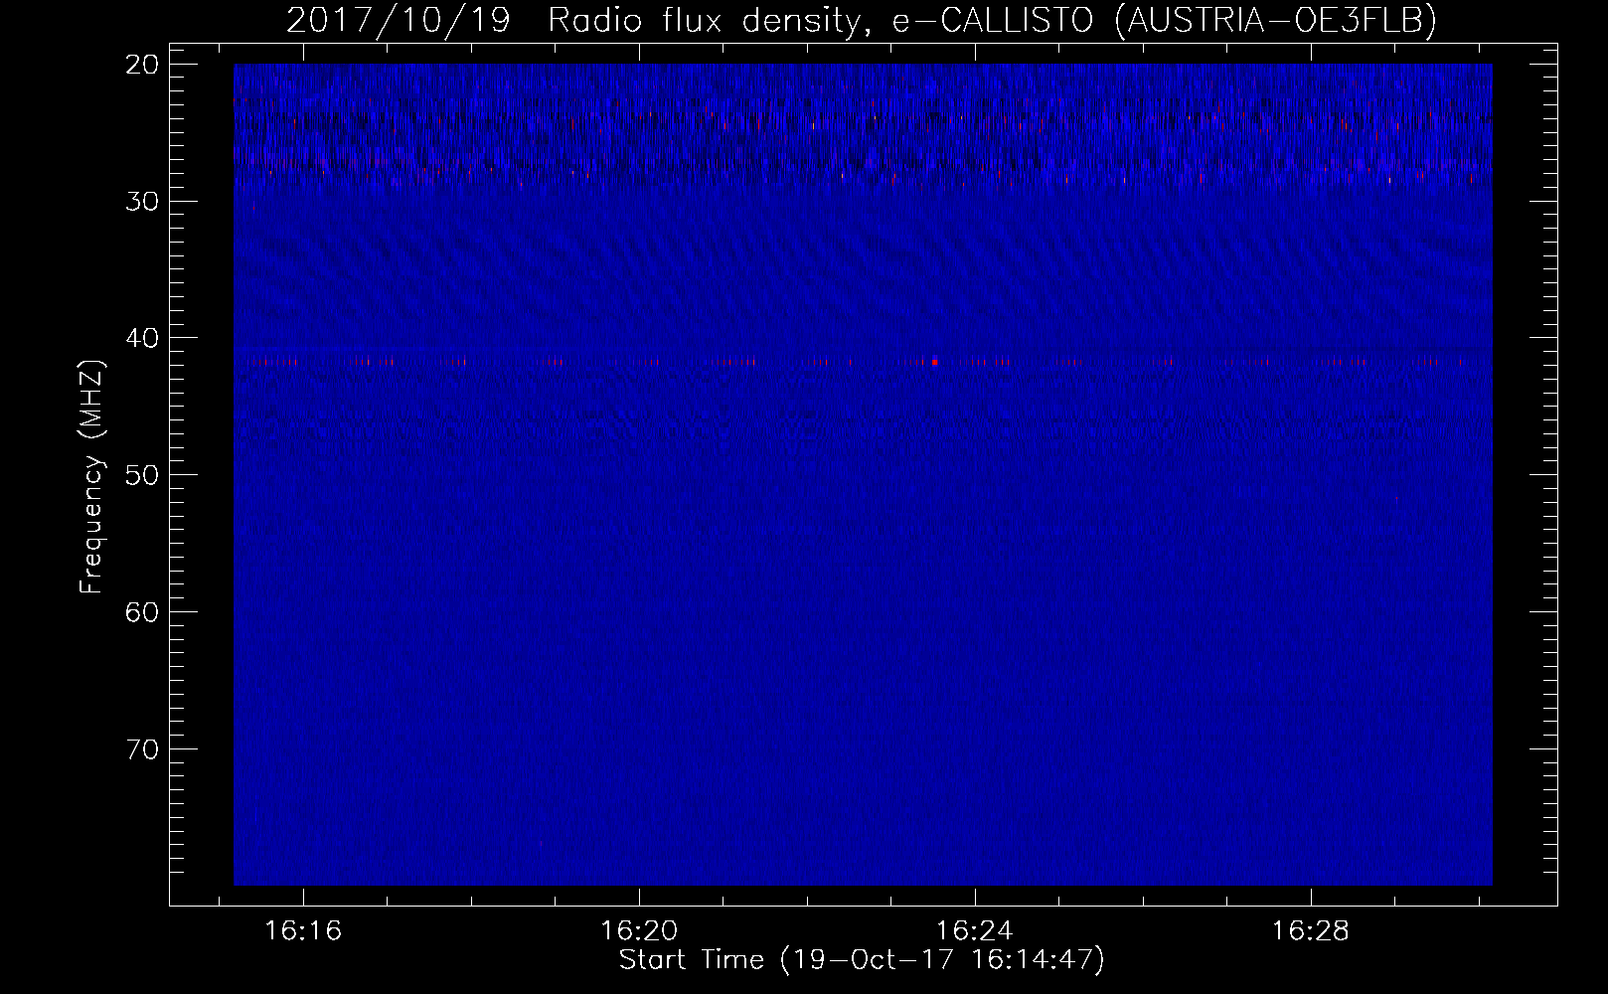Click the 16:16 time tick label
1608x994 pixels.
(x=304, y=931)
